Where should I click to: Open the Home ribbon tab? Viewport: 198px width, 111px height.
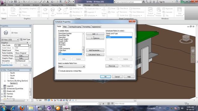pyautogui.click(x=10, y=5)
